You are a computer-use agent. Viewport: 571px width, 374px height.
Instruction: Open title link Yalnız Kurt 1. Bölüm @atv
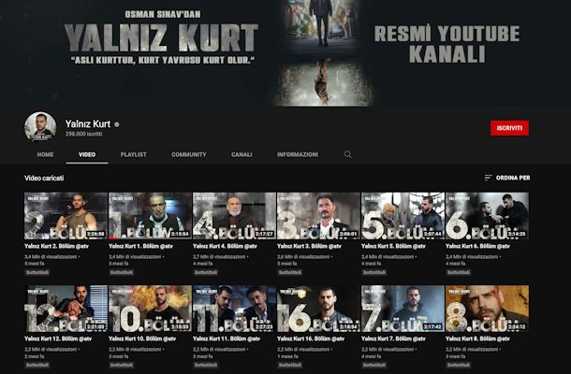pyautogui.click(x=140, y=246)
